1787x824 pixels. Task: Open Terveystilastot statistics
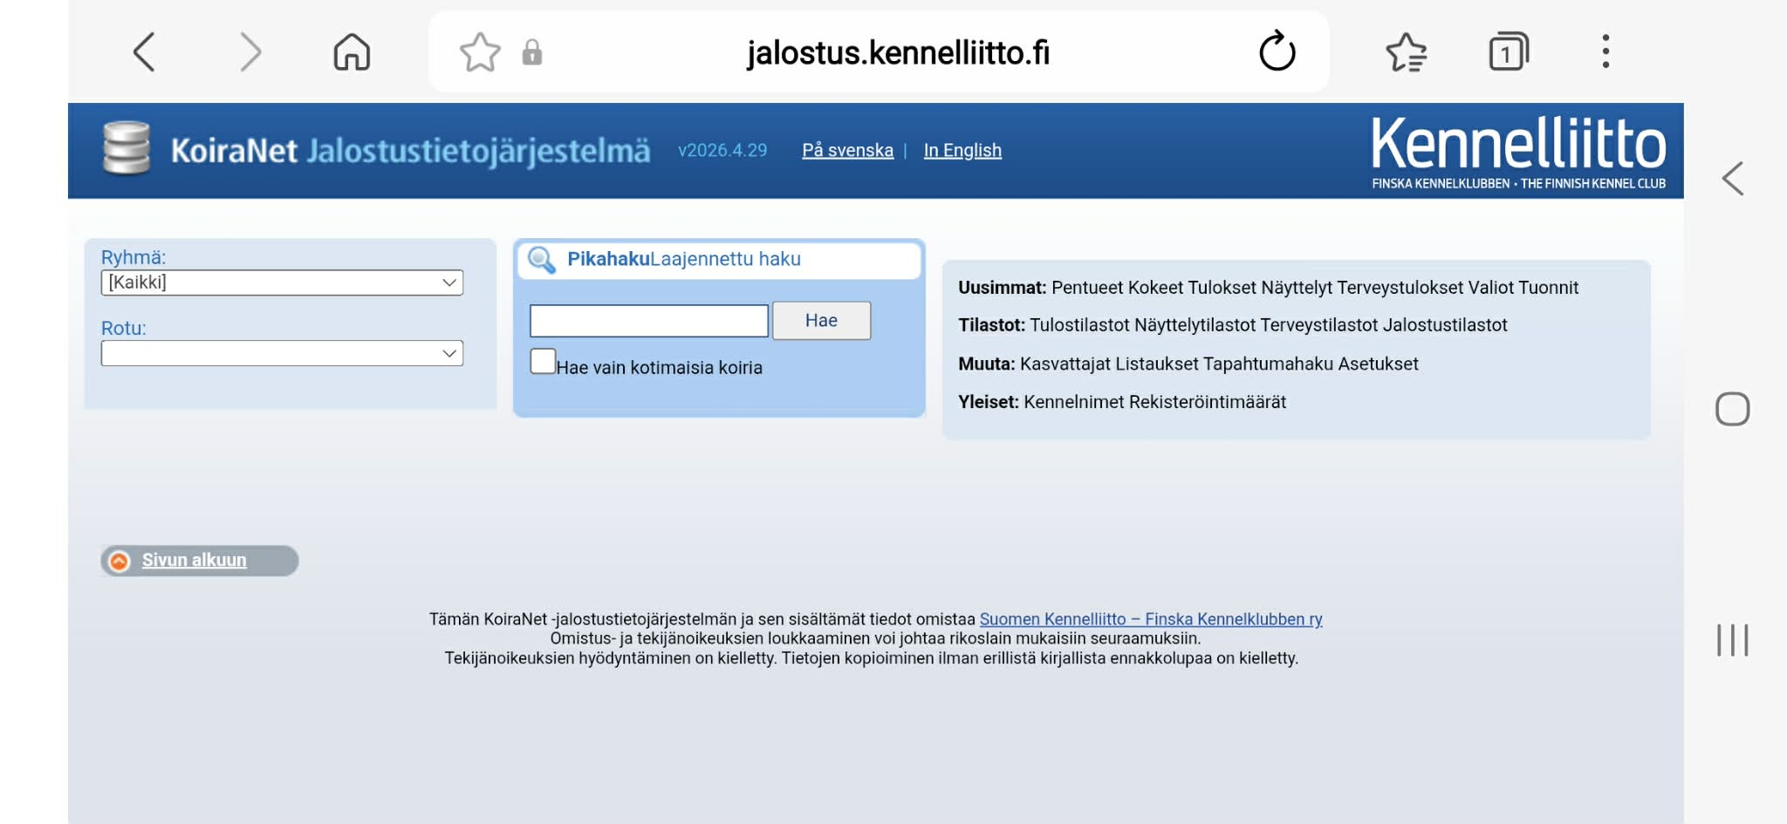click(x=1320, y=325)
